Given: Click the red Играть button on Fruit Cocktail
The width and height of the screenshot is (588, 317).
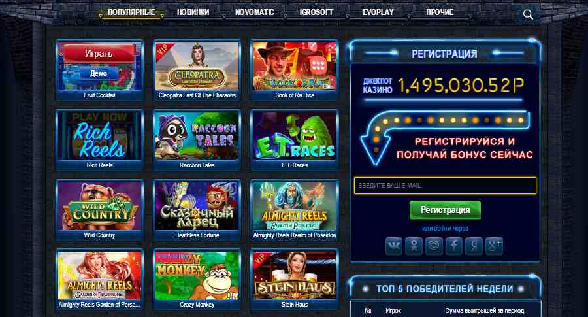Looking at the screenshot, I should [99, 54].
